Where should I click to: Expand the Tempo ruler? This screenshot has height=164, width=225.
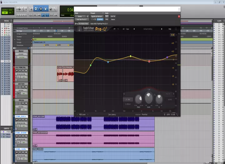pyautogui.click(x=14, y=39)
